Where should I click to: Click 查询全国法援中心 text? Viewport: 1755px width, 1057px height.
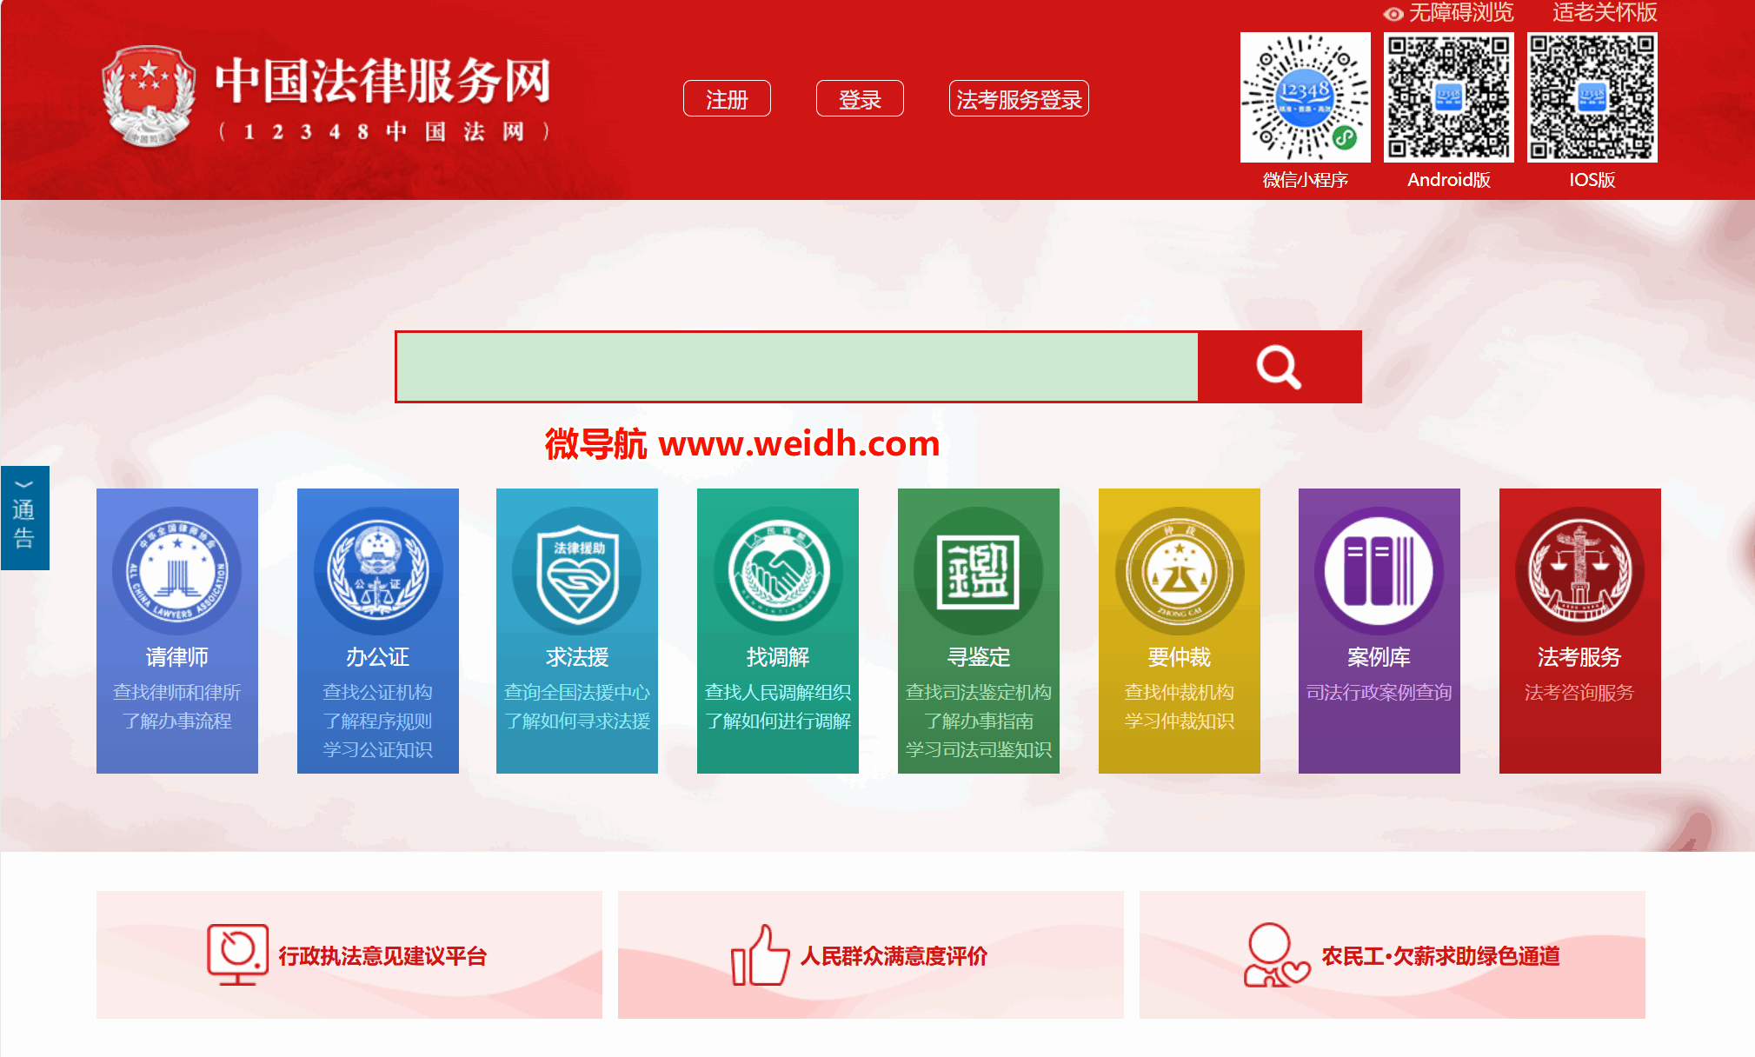tap(577, 692)
